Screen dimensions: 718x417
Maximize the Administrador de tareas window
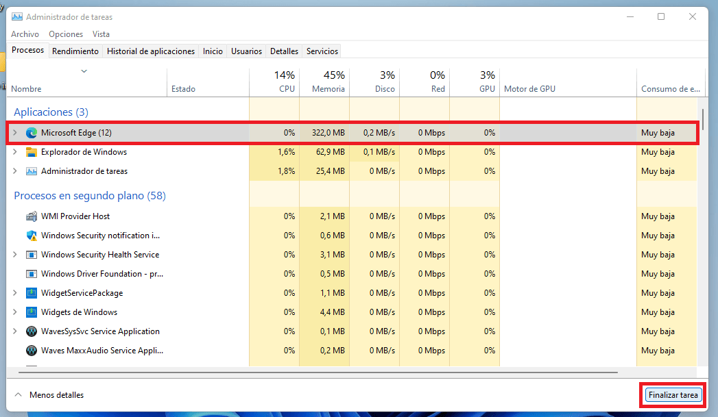tap(661, 17)
